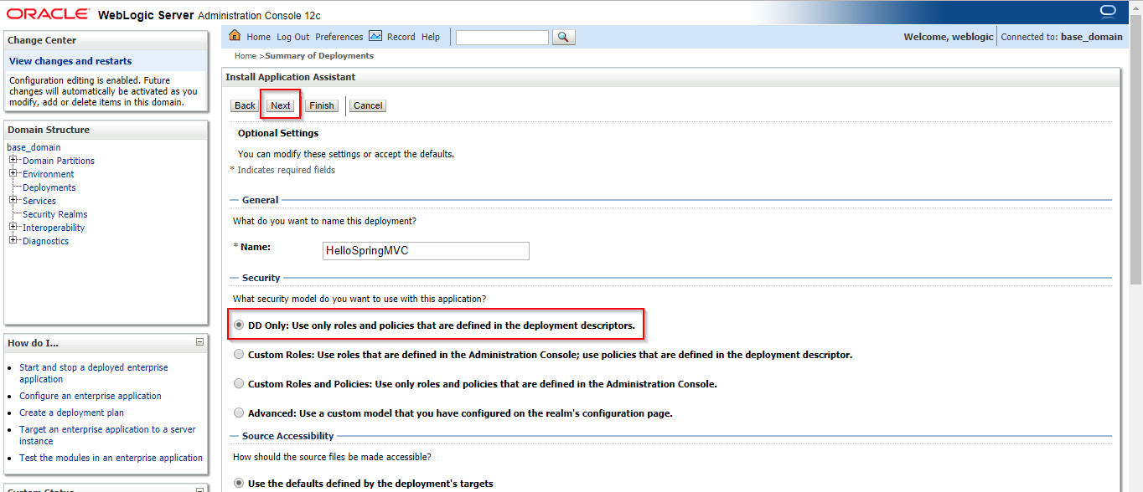Image resolution: width=1143 pixels, height=492 pixels.
Task: Click the indicator icon at top right
Action: pyautogui.click(x=1108, y=10)
